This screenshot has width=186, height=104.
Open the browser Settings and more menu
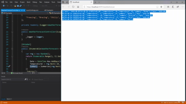(183, 7)
